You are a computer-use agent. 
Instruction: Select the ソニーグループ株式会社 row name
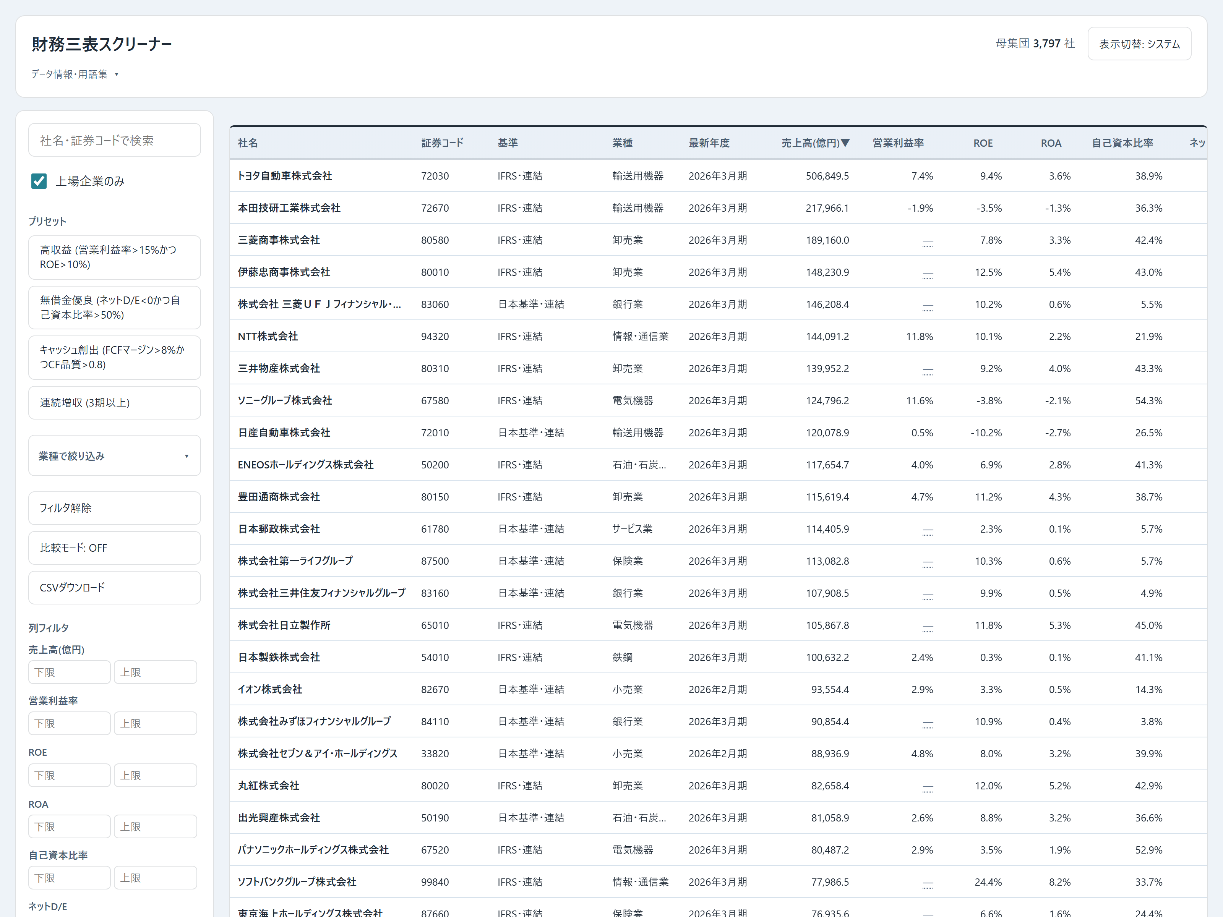(x=285, y=400)
